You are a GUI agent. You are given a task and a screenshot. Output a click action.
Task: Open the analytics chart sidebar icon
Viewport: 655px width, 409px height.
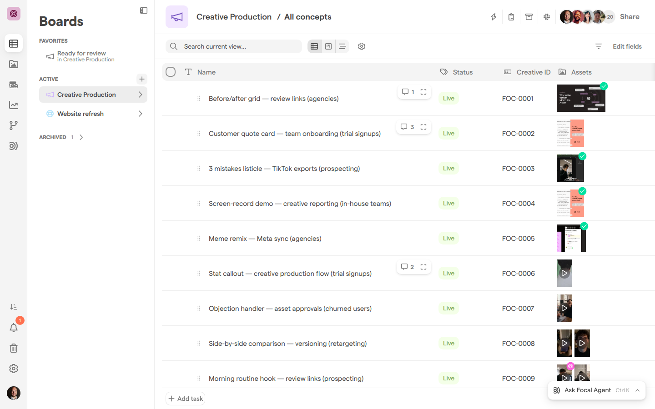tap(14, 105)
